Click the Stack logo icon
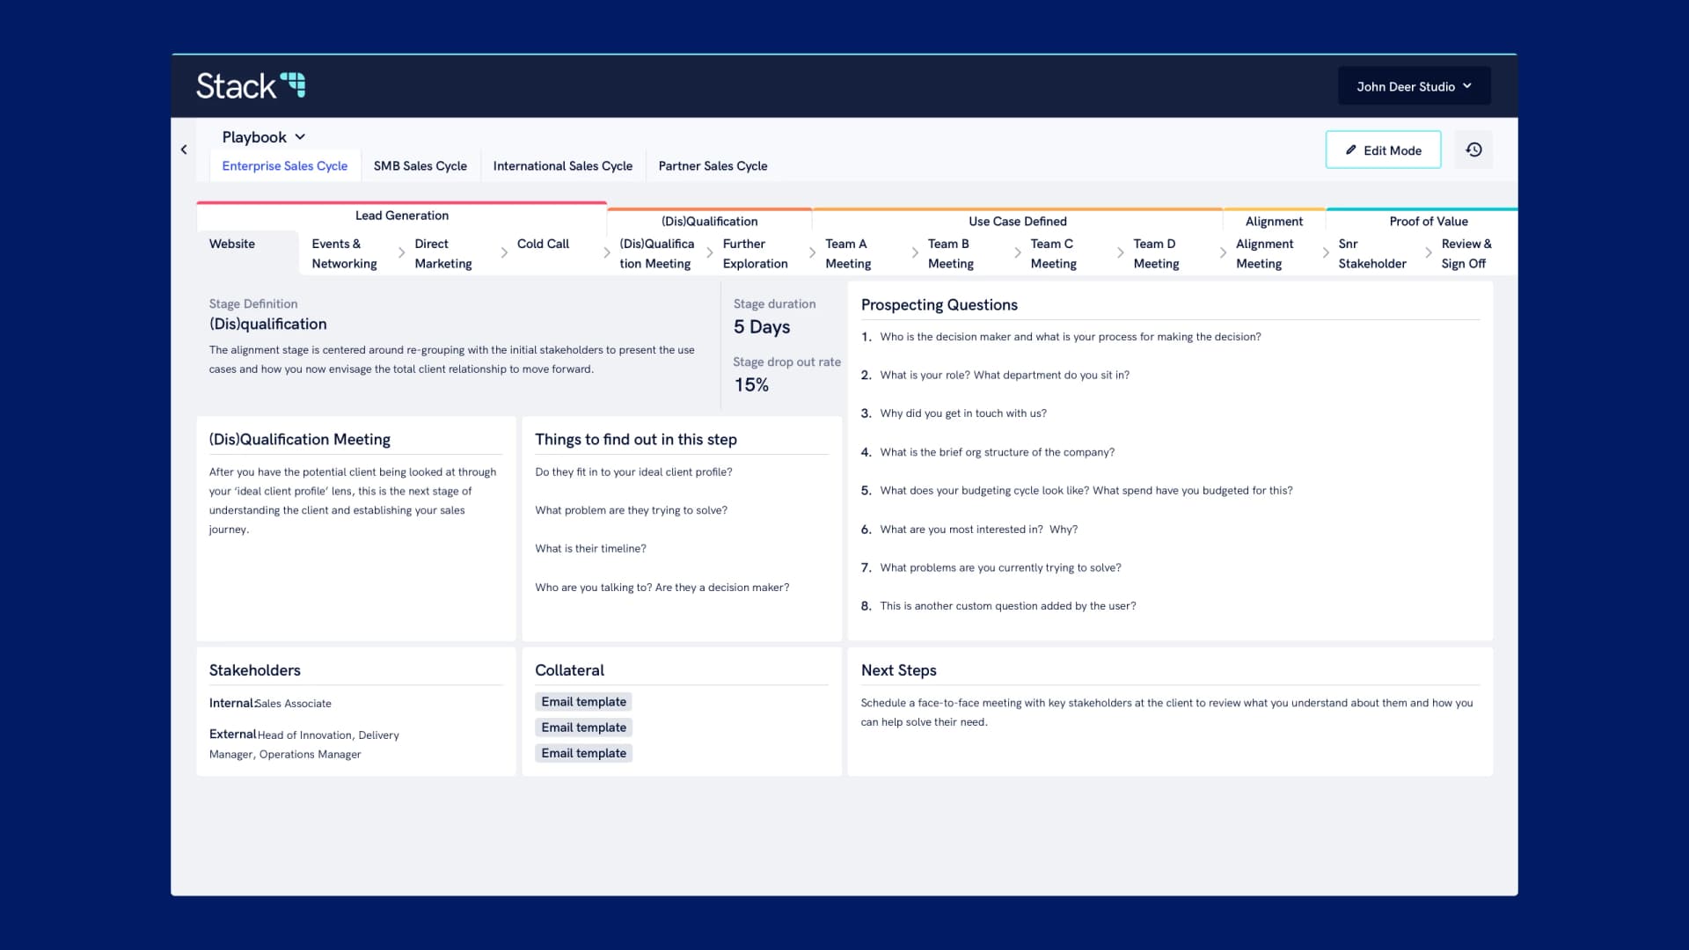The image size is (1689, 950). click(x=295, y=84)
